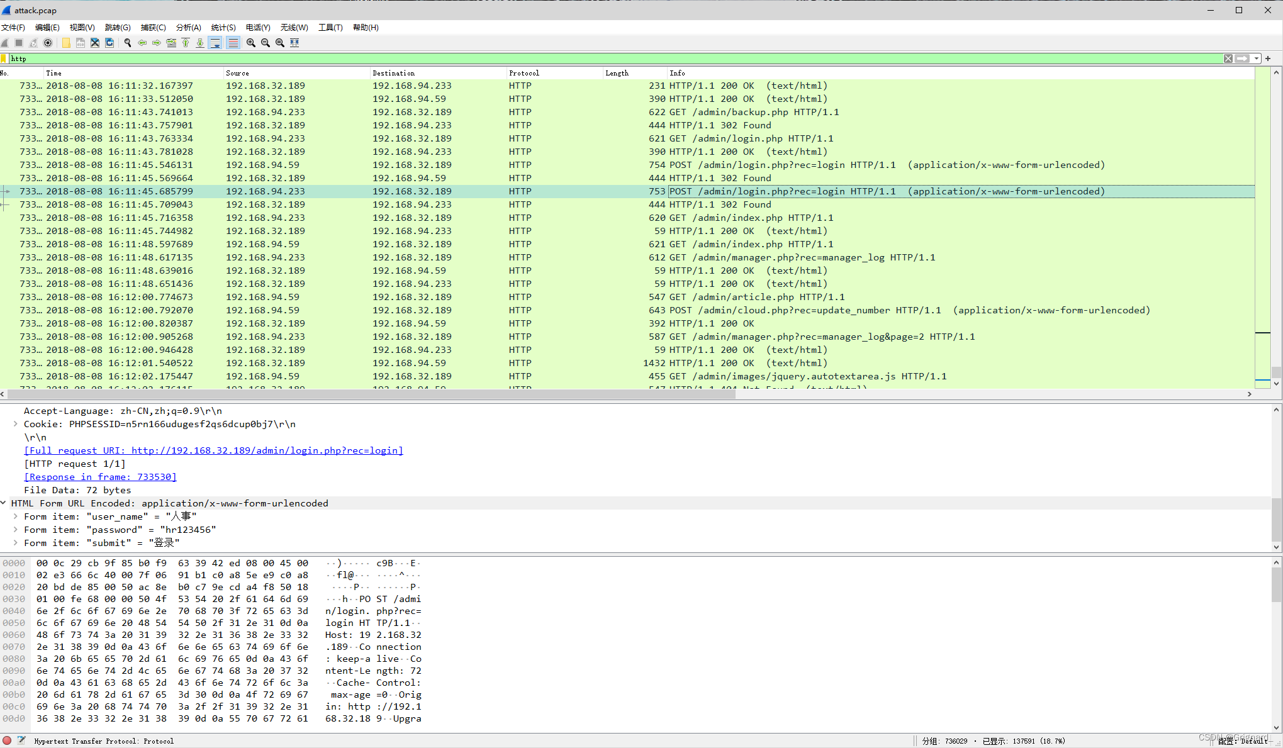Open capture options gear icon
The height and width of the screenshot is (748, 1283).
[x=48, y=43]
